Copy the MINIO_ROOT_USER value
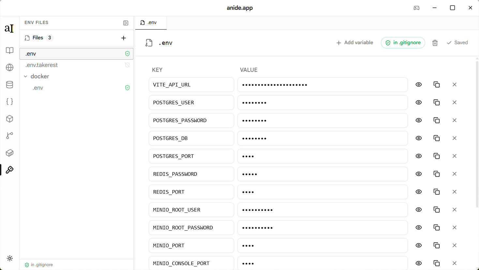This screenshot has height=270, width=479. coord(437,210)
